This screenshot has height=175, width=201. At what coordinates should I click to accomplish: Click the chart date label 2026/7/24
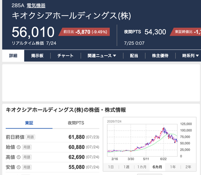tap(114, 121)
